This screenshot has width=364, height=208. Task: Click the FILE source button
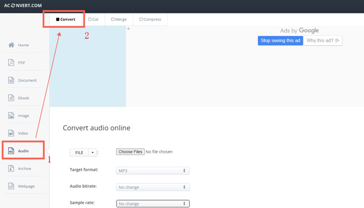click(x=79, y=153)
